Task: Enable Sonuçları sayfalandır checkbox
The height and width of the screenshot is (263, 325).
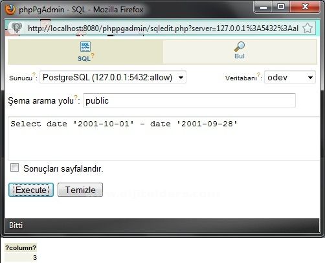Action: click(14, 168)
